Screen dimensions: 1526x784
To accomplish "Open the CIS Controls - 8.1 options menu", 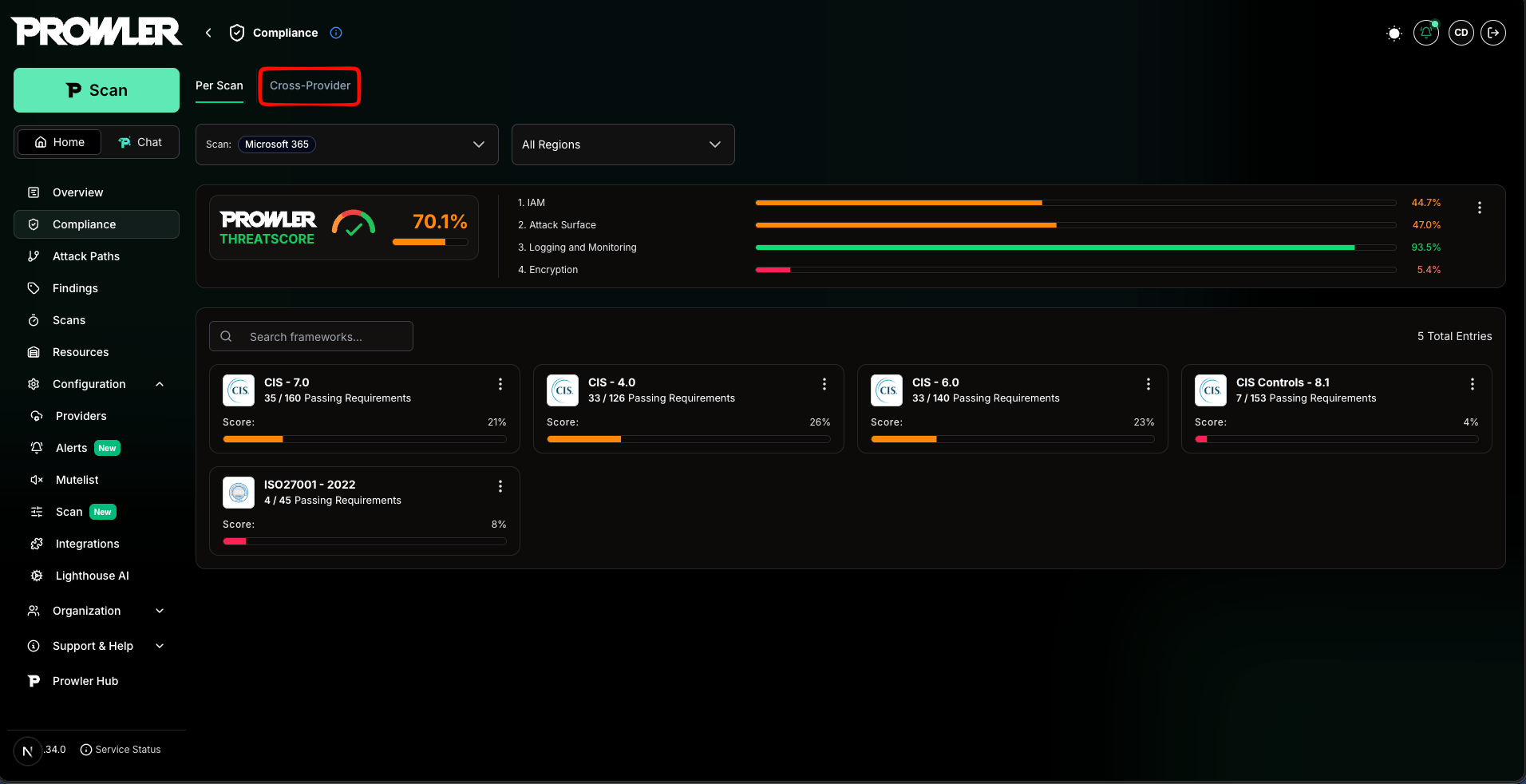I will pyautogui.click(x=1473, y=384).
